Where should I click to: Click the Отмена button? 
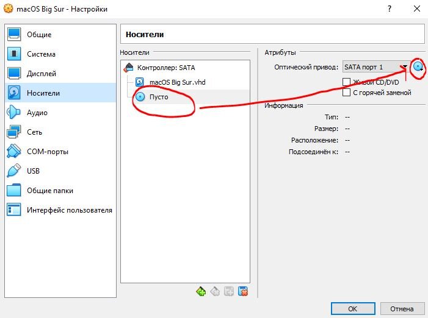(402, 309)
